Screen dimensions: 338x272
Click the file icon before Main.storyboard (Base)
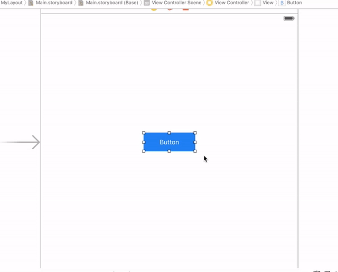coord(81,3)
